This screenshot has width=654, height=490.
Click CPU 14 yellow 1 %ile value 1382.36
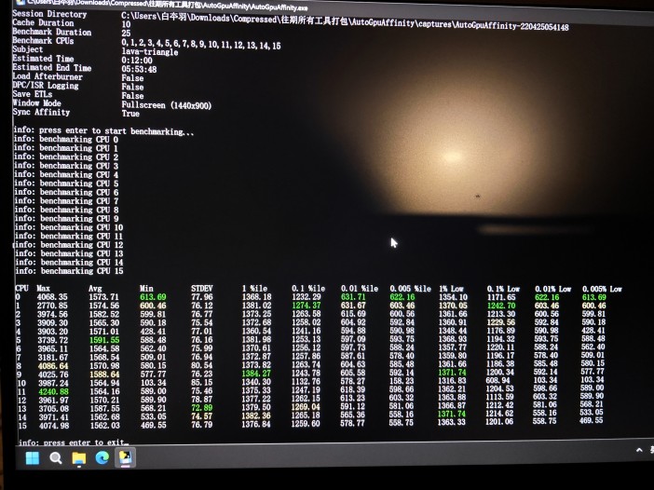click(x=256, y=415)
